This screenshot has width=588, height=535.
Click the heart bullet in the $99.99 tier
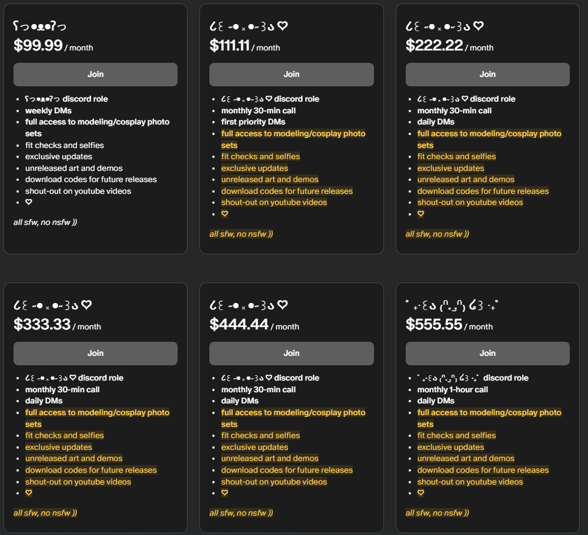pyautogui.click(x=28, y=202)
